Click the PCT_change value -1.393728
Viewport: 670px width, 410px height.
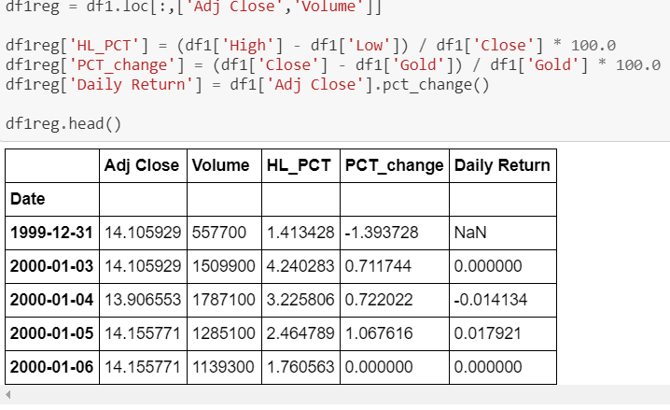pyautogui.click(x=382, y=233)
